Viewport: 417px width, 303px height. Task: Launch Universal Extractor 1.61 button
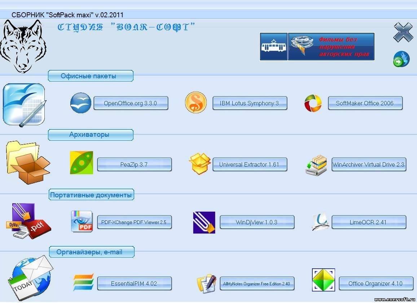coord(250,164)
